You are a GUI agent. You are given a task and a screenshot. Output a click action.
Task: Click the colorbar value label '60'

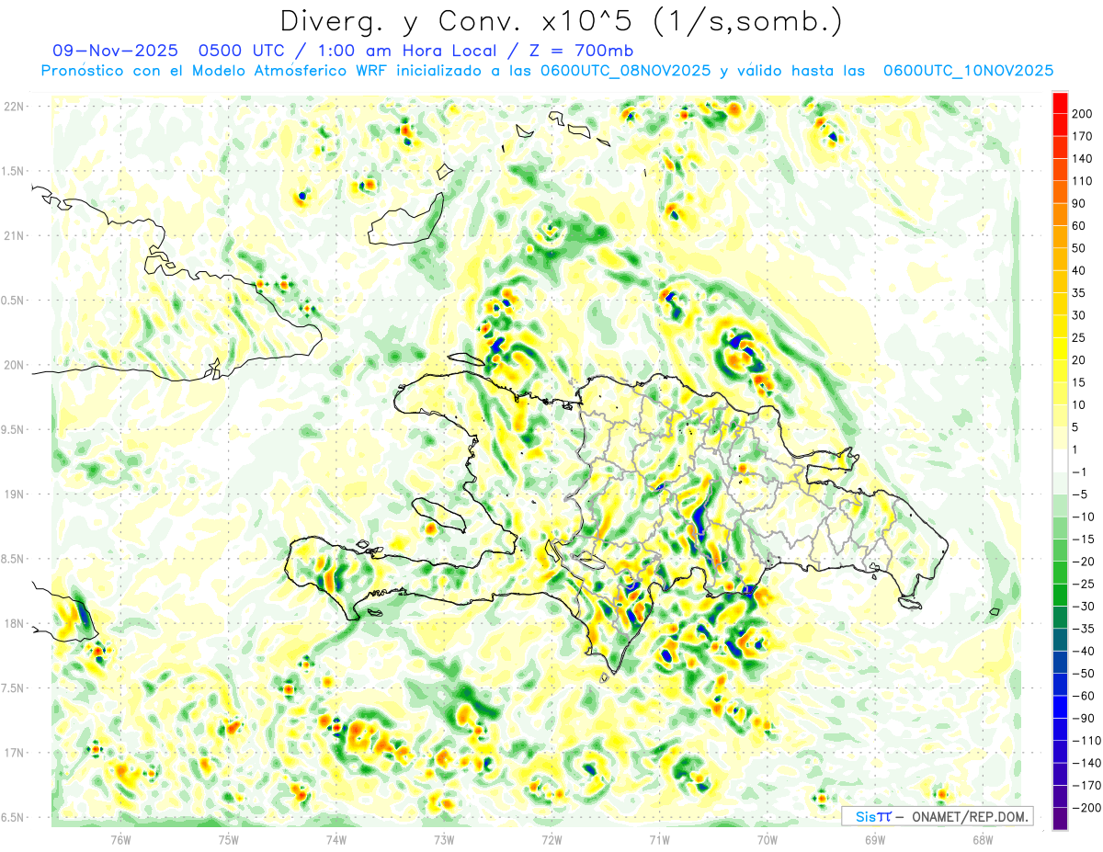[x=1079, y=226]
